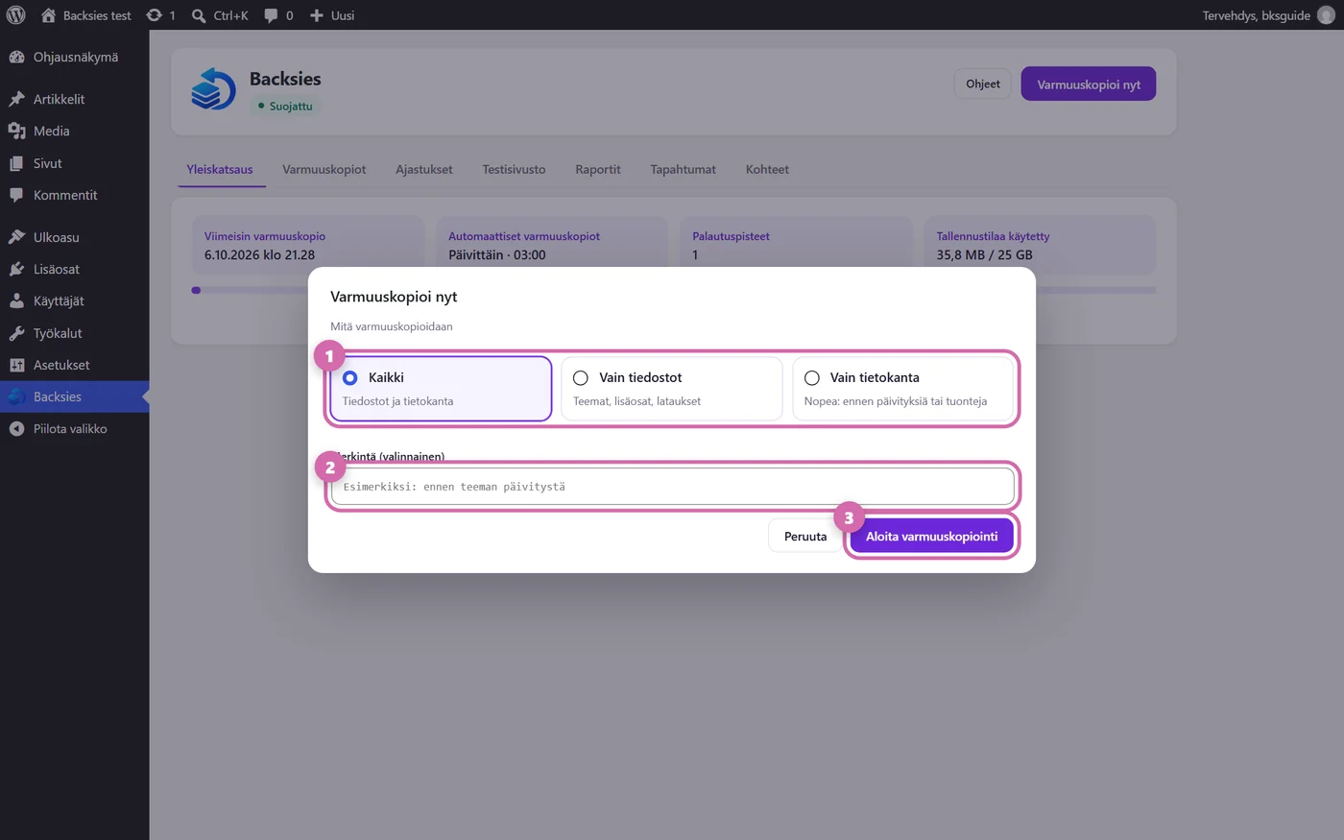
Task: Click the Päivittäin · 03:00 schedule value
Action: [x=496, y=254]
